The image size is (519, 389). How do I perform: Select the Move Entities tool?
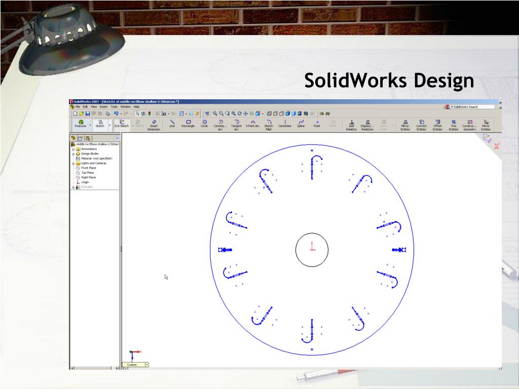click(x=486, y=125)
